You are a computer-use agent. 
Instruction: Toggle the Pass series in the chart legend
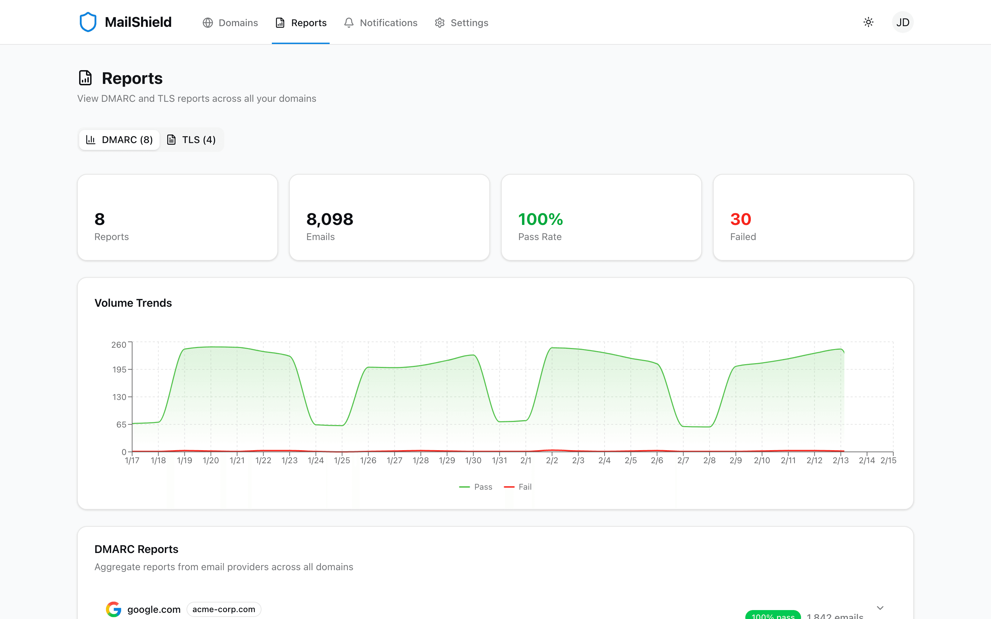coord(475,487)
